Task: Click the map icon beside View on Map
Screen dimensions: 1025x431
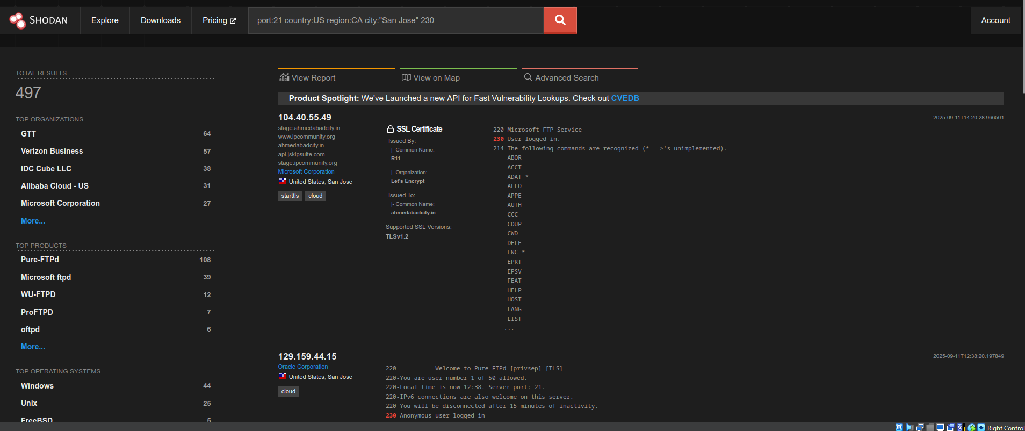Action: 406,77
